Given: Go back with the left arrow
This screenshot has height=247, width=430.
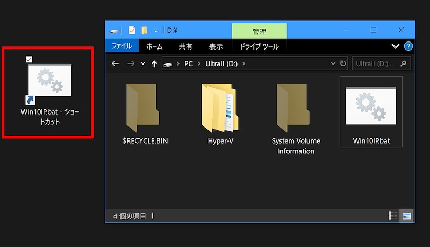Looking at the screenshot, I should coord(116,63).
